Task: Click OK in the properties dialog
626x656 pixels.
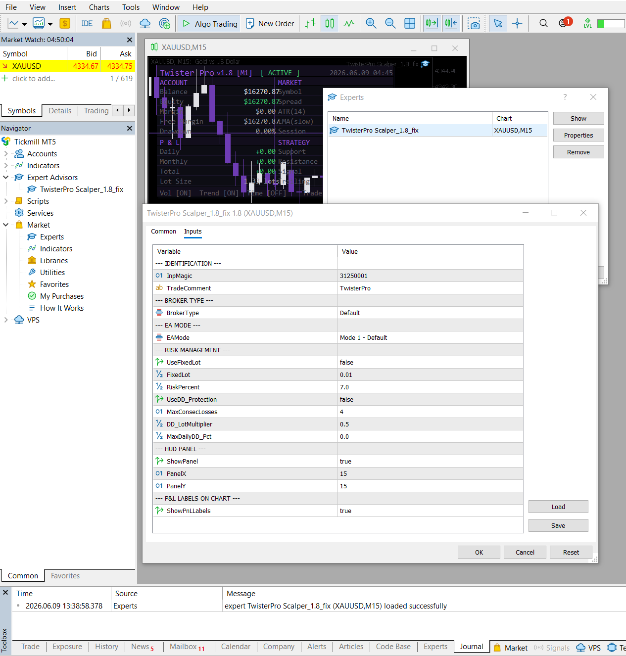Action: (x=479, y=553)
